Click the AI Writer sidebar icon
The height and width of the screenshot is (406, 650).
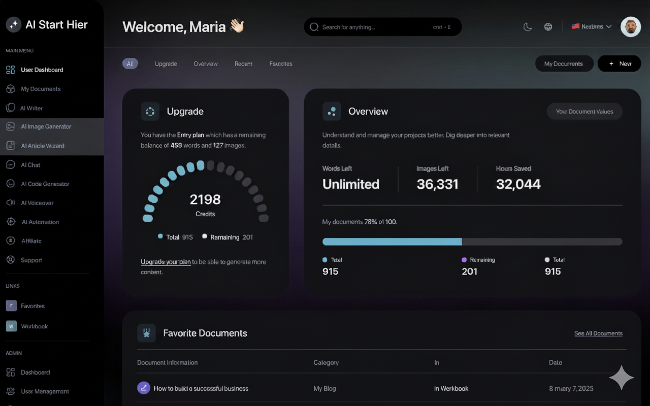click(10, 108)
